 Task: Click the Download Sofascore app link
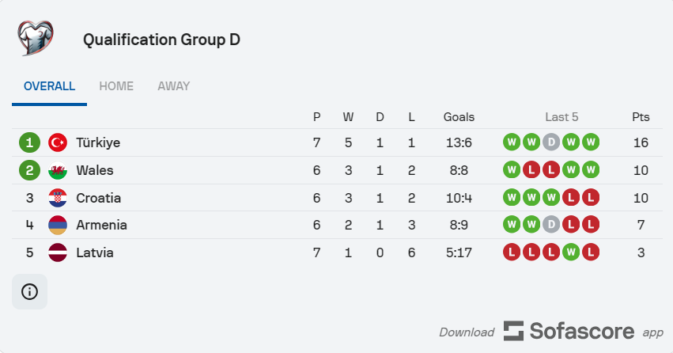(551, 332)
